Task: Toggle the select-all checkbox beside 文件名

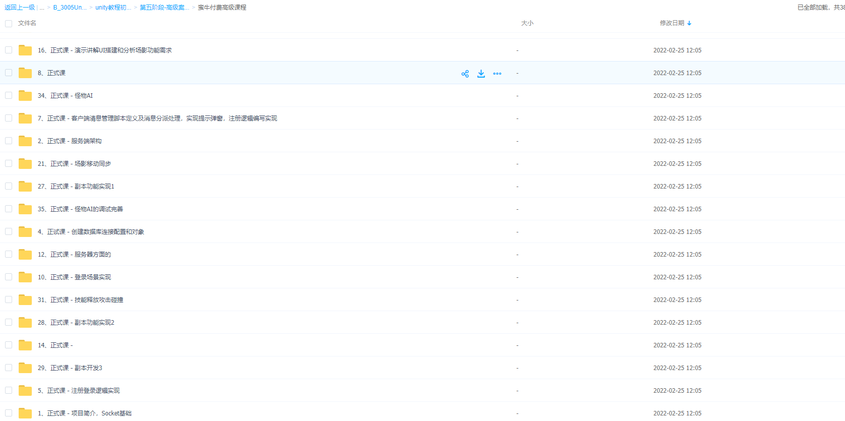Action: pos(9,23)
